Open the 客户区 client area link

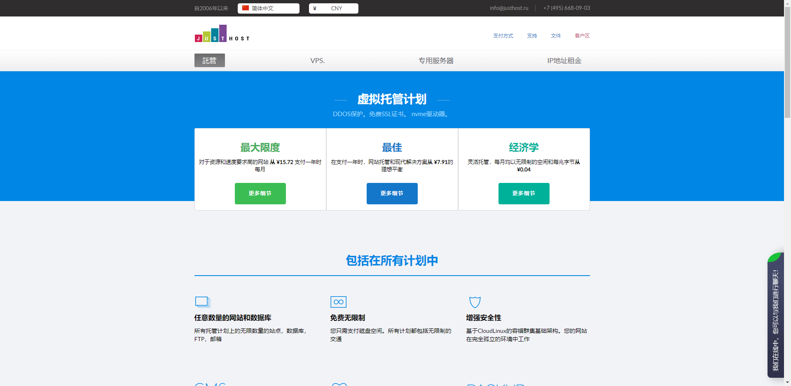(x=582, y=36)
